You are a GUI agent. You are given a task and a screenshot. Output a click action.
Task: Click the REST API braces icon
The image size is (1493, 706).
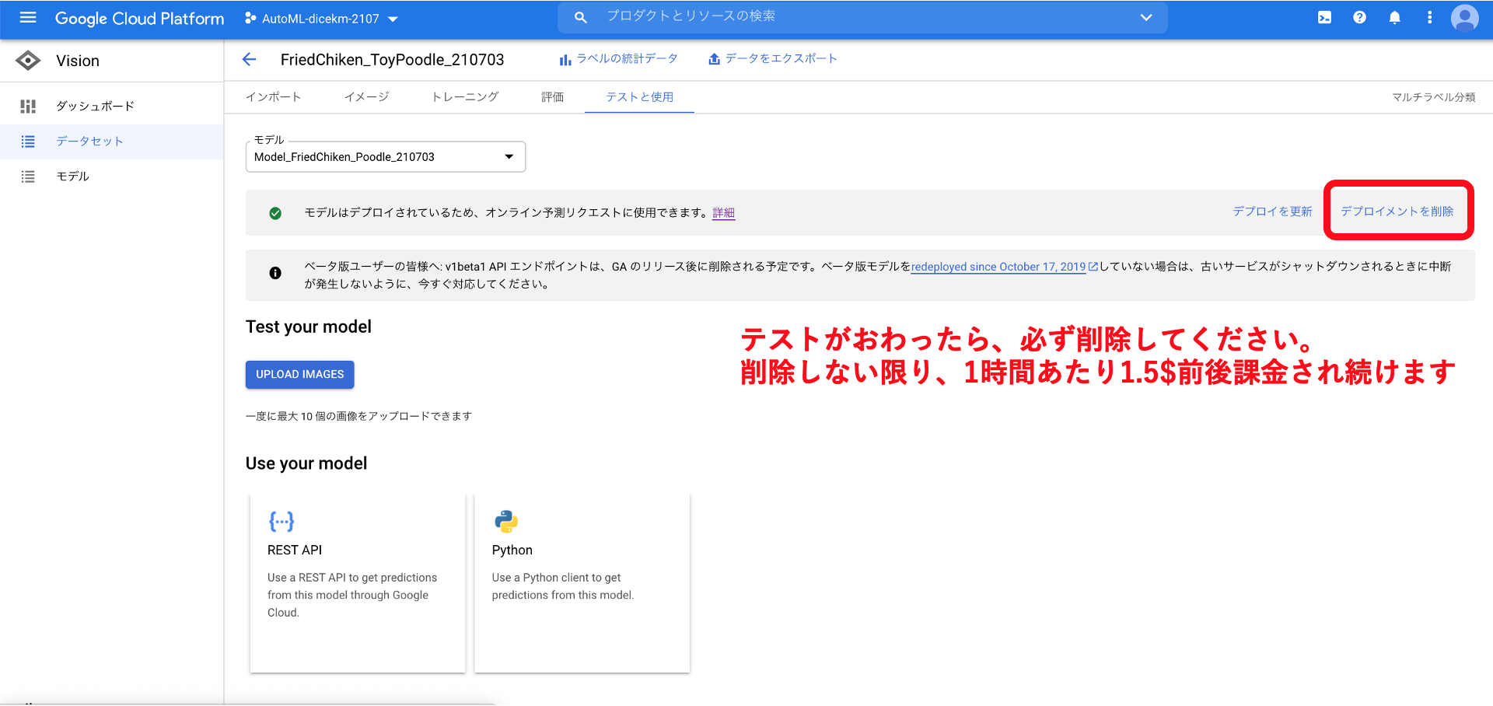(281, 521)
